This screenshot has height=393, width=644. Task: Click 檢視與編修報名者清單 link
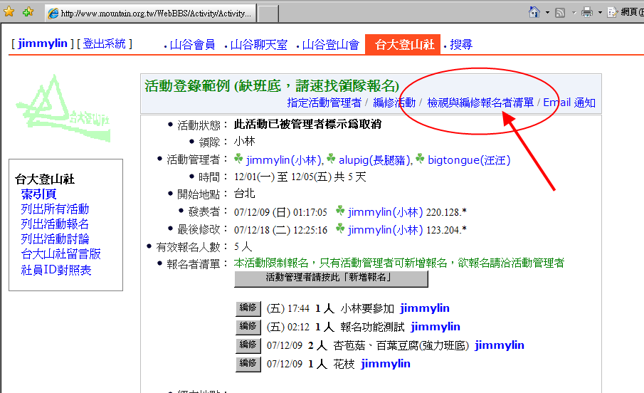(480, 103)
